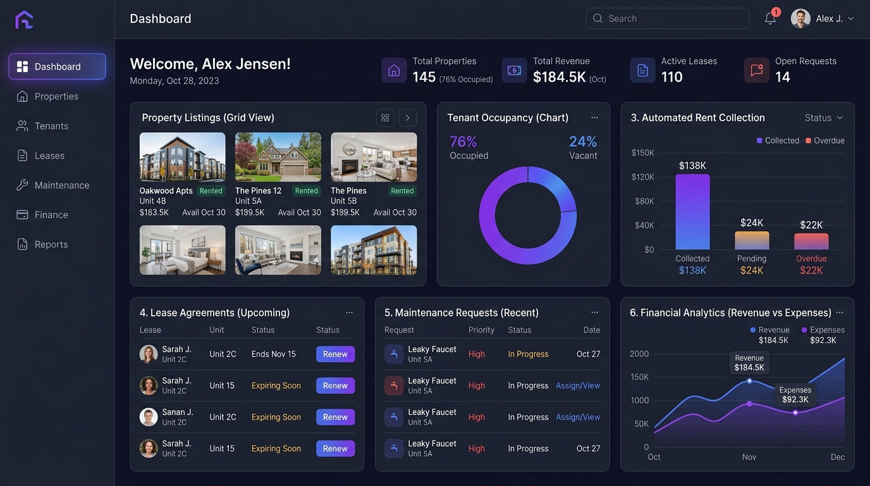The width and height of the screenshot is (870, 486).
Task: Renew the lease ending Nov 15
Action: tap(335, 354)
